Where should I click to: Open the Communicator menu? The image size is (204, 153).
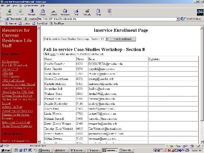click(x=32, y=5)
